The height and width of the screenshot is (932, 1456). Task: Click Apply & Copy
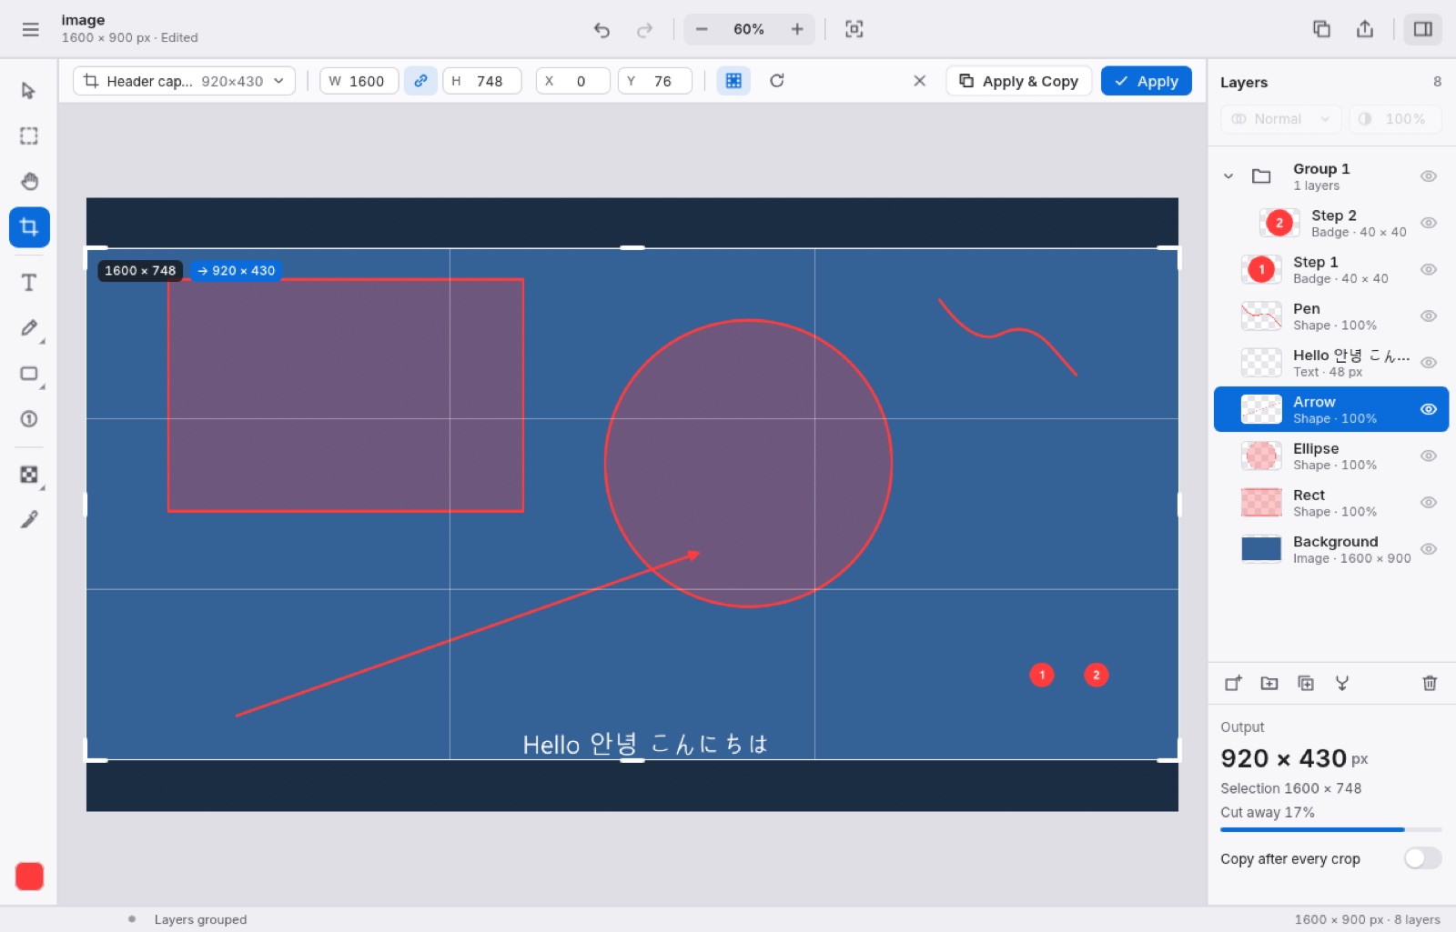(x=1019, y=81)
